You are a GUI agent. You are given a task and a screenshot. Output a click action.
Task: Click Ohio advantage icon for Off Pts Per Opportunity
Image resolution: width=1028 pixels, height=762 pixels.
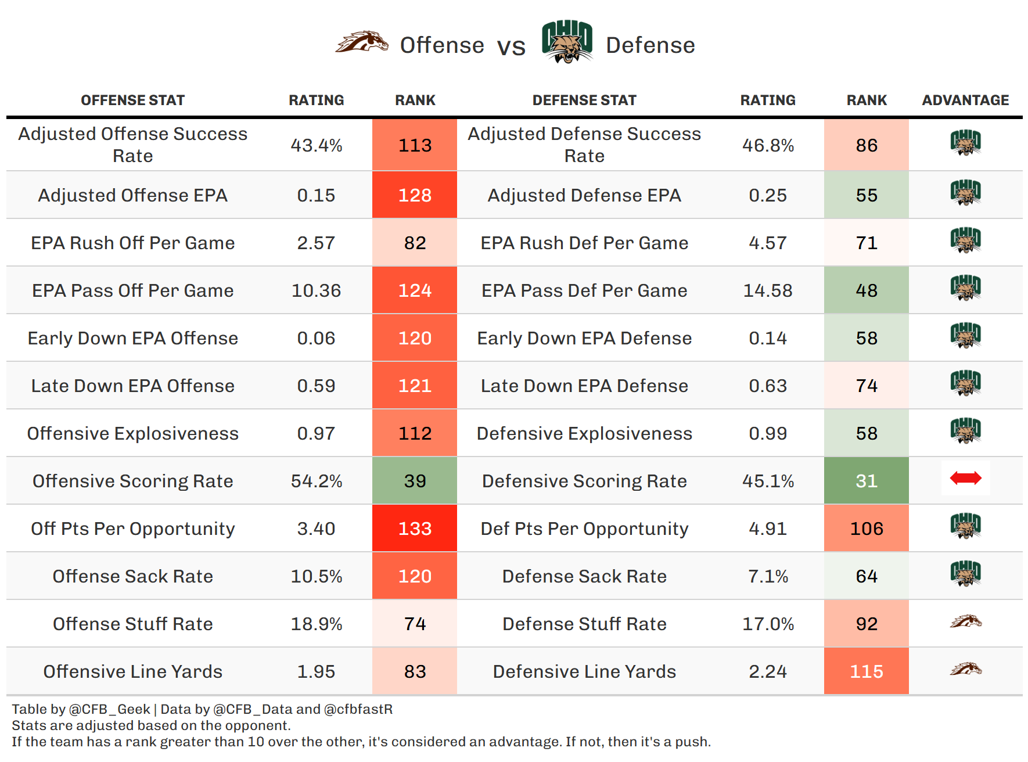pyautogui.click(x=965, y=526)
